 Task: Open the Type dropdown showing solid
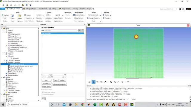click(x=57, y=77)
